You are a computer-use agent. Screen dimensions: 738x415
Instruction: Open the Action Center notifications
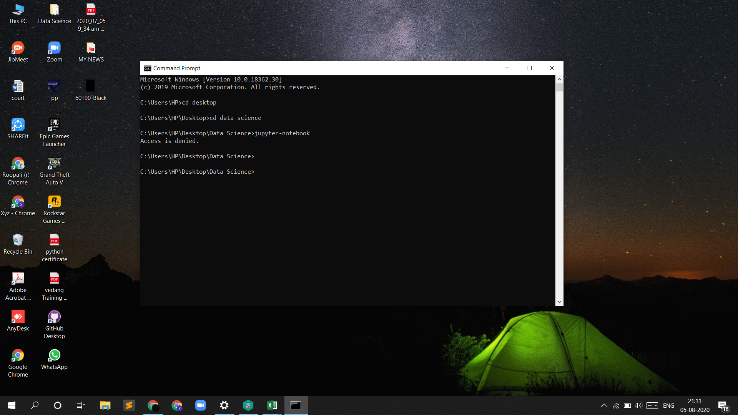tap(723, 406)
